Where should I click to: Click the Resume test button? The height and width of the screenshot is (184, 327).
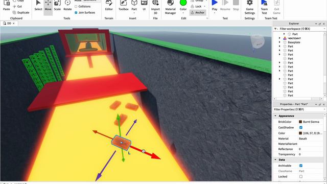click(x=225, y=6)
